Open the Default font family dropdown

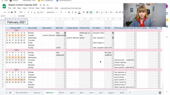[x=52, y=12]
